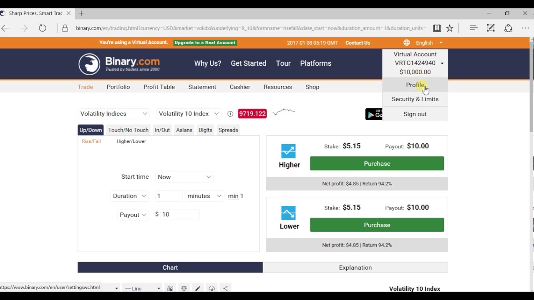534x300 pixels.
Task: Click the share icon in chart toolbar
Action: tap(225, 288)
